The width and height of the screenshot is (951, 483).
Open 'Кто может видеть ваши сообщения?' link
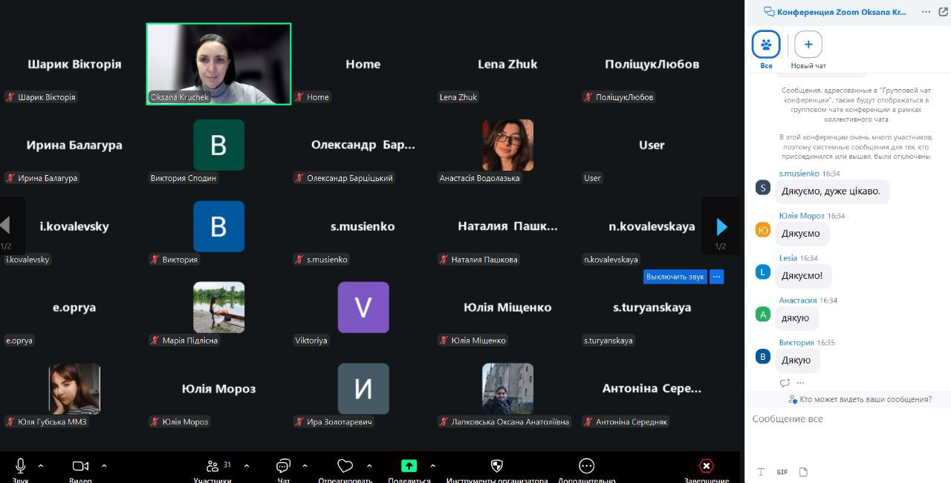coord(865,399)
